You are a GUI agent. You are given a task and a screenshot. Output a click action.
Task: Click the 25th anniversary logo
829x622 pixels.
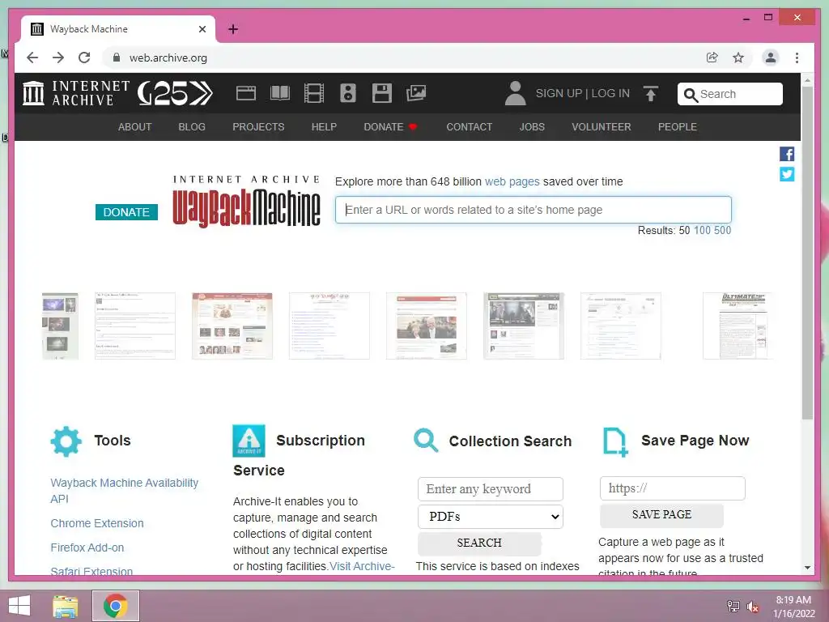pos(175,93)
